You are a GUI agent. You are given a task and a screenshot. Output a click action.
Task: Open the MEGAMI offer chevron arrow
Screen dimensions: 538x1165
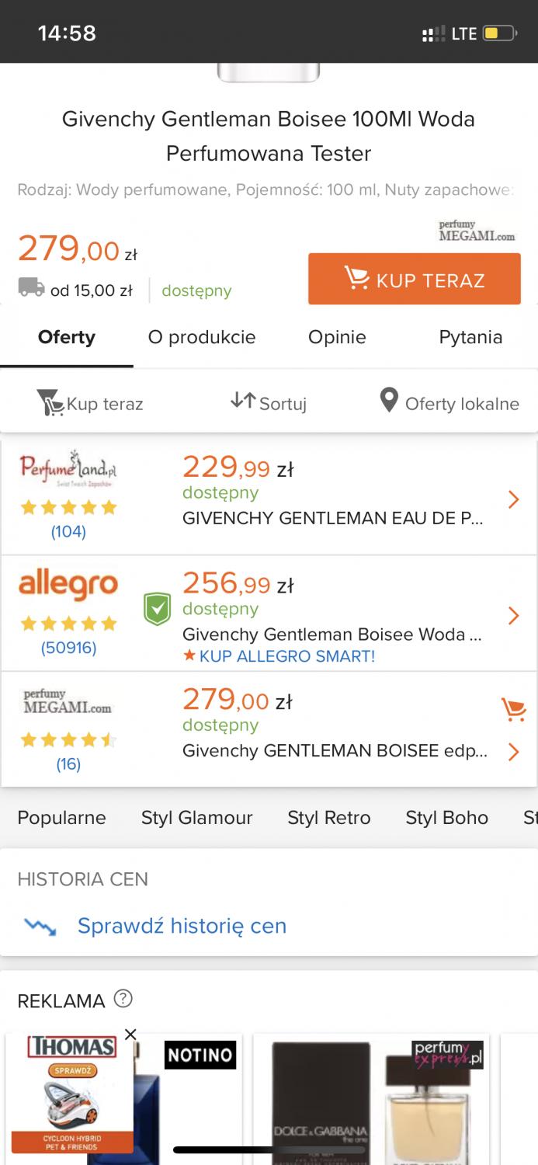click(x=512, y=751)
